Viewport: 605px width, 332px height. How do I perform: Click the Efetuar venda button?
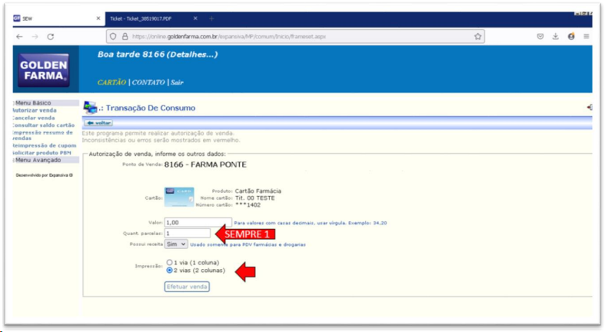pos(187,287)
